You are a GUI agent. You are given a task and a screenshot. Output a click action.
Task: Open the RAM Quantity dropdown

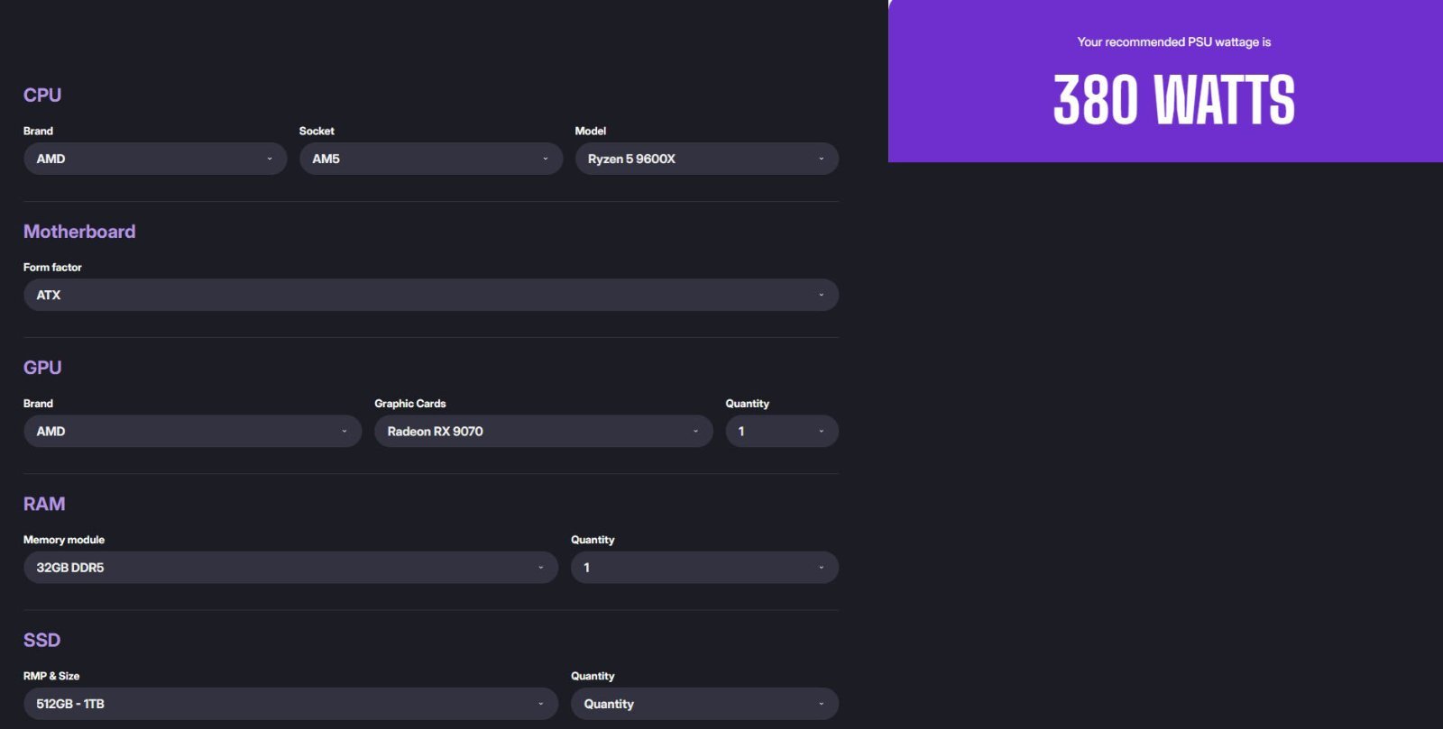(705, 568)
